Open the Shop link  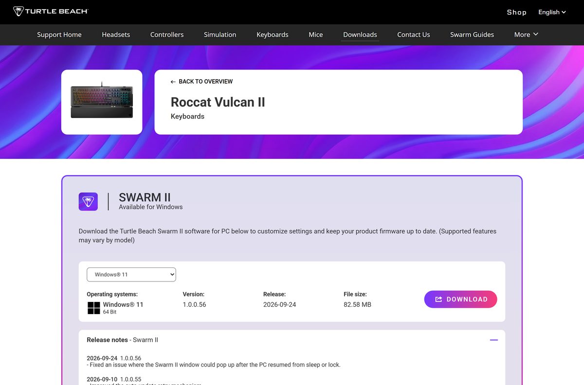516,12
